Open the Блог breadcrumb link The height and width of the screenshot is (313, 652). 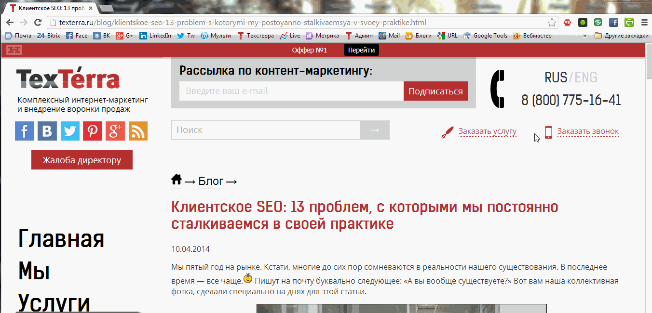pyautogui.click(x=211, y=181)
